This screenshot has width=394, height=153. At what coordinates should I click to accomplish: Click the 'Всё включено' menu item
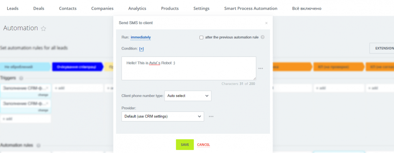307,8
